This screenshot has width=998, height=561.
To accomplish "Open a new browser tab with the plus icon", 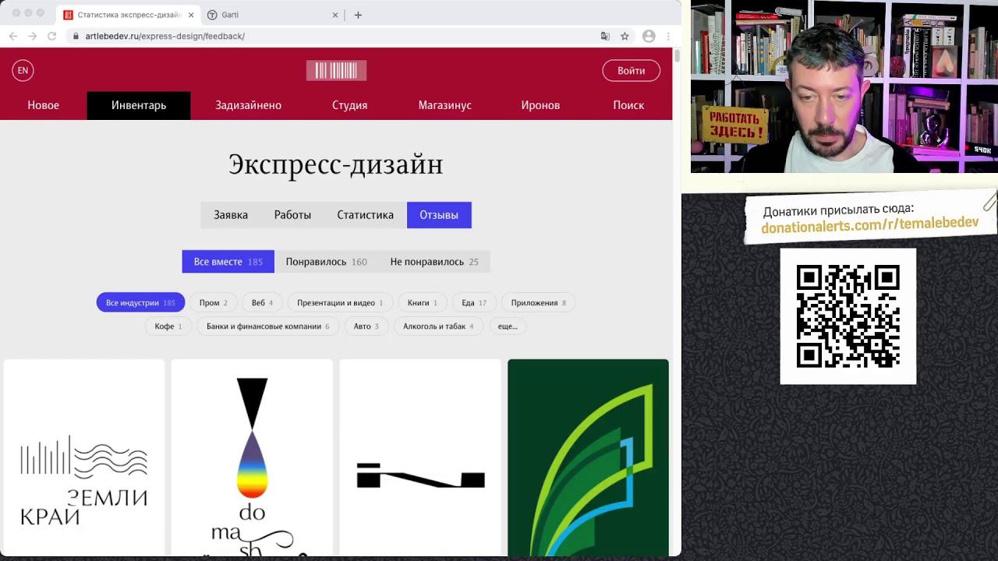I will tap(358, 15).
